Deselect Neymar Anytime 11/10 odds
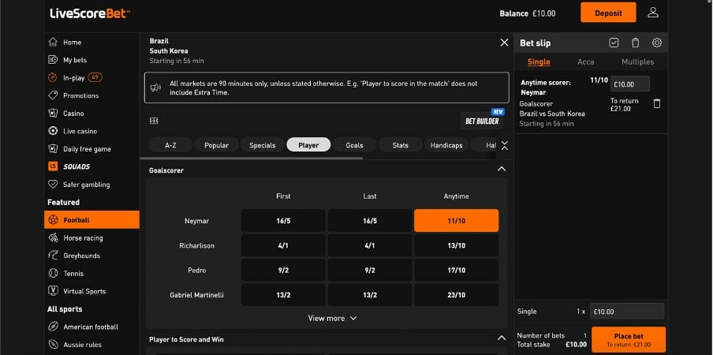The width and height of the screenshot is (713, 355). pos(456,220)
